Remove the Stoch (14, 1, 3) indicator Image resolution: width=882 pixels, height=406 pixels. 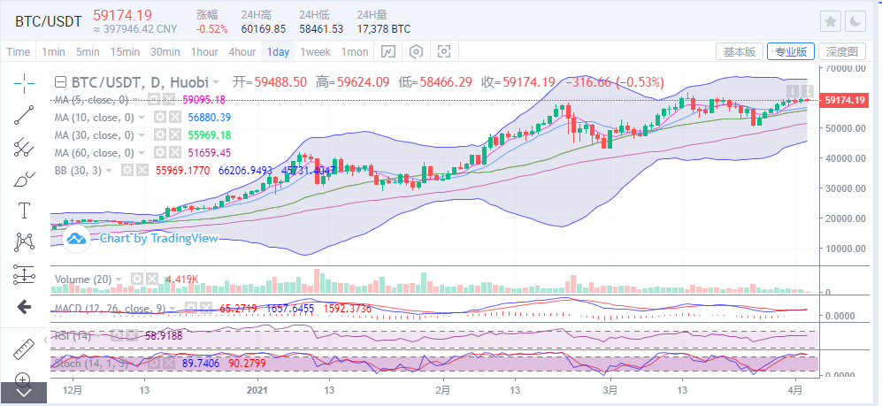(x=169, y=364)
